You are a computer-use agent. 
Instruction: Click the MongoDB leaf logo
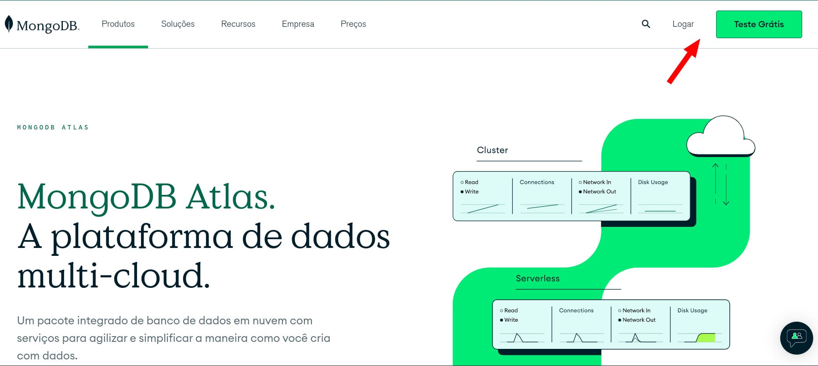[42, 25]
